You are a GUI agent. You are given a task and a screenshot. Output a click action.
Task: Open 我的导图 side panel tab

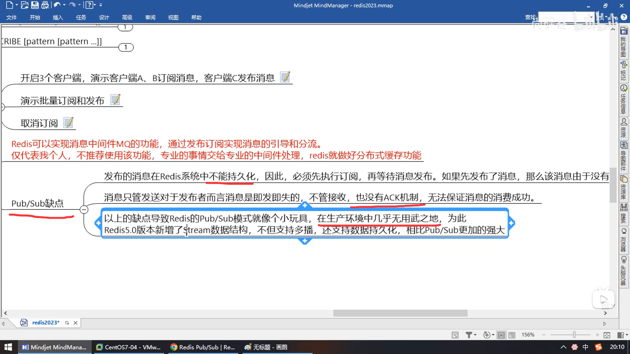tap(623, 43)
